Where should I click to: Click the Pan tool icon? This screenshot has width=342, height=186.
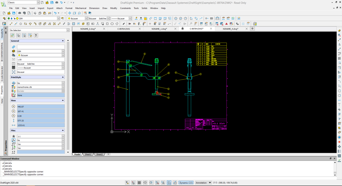[70, 13]
